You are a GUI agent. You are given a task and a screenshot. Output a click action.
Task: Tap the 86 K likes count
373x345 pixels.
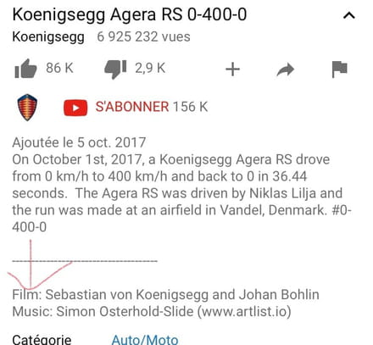click(x=59, y=68)
